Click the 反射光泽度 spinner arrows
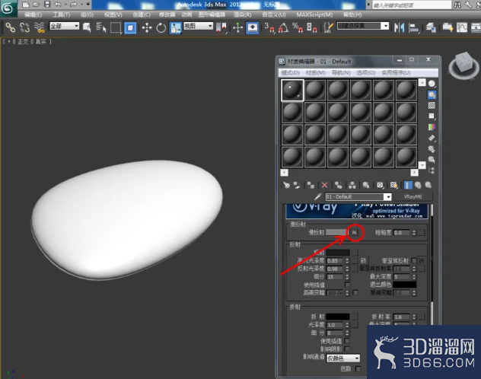The height and width of the screenshot is (379, 481). 347,269
